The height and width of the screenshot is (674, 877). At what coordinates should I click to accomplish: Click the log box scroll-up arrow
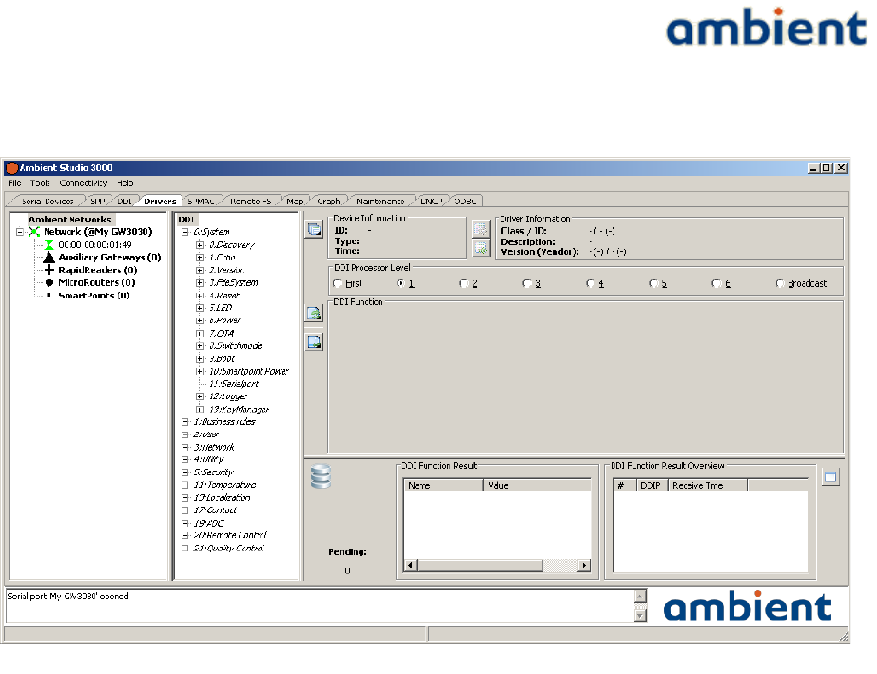click(x=641, y=596)
